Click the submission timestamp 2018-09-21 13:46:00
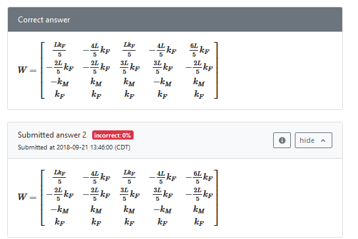Image resolution: width=358 pixels, height=239 pixels. (x=84, y=147)
